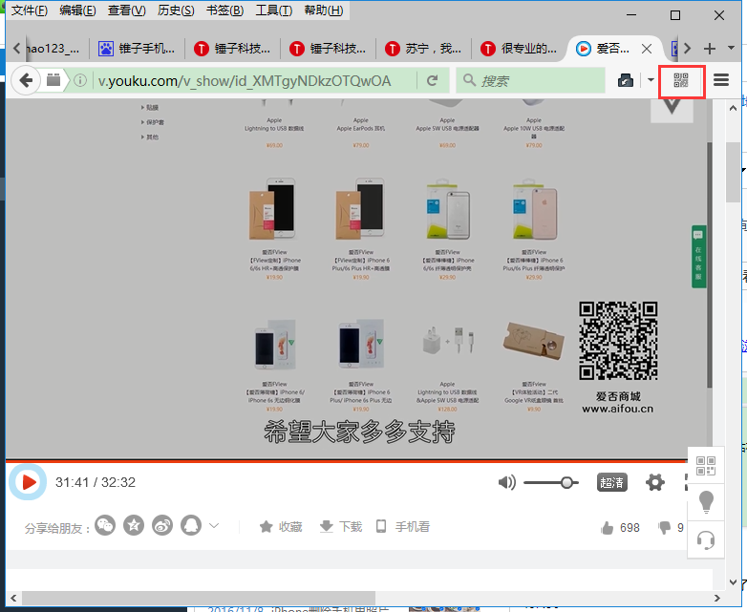Mute the video with speaker icon

(x=507, y=482)
